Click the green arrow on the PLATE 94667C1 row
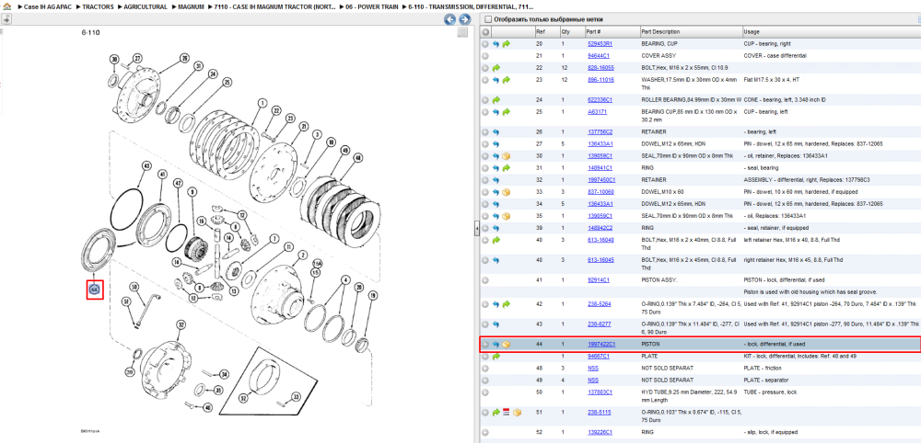 (x=495, y=357)
